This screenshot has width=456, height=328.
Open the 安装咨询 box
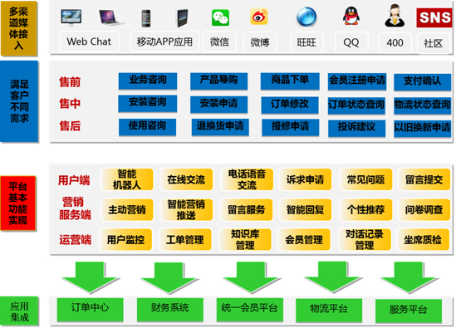pyautogui.click(x=148, y=103)
